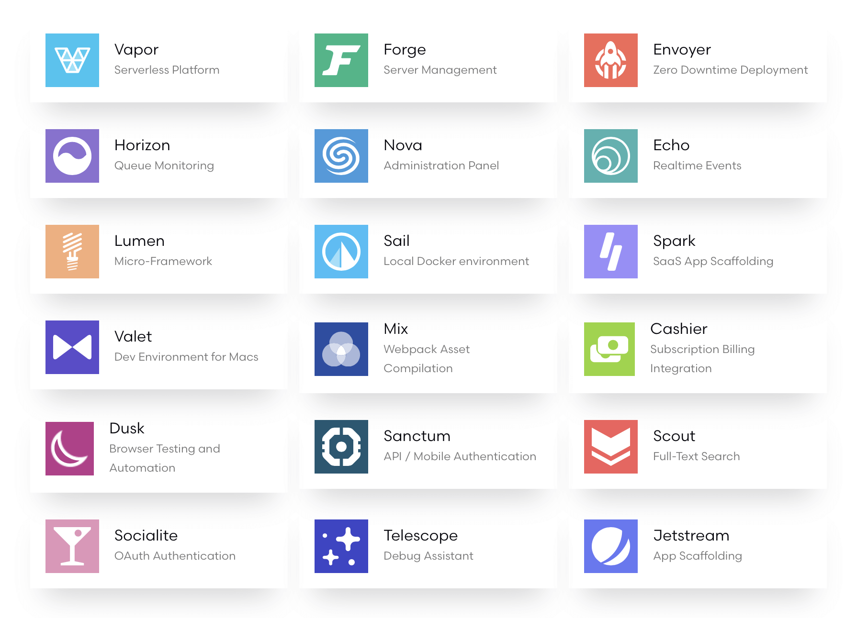The image size is (857, 618).
Task: Click the Nova spiral icon
Action: pos(341,156)
